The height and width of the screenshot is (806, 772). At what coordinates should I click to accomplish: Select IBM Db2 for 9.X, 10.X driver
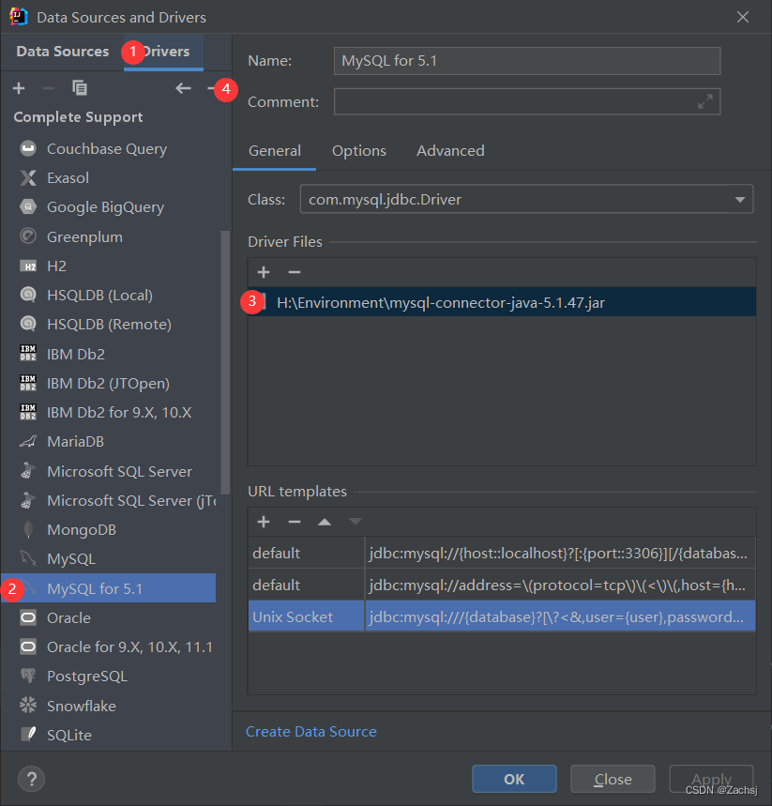click(109, 412)
